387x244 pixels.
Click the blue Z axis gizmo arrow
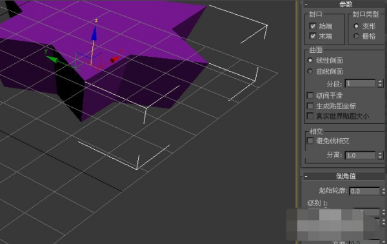pyautogui.click(x=94, y=34)
